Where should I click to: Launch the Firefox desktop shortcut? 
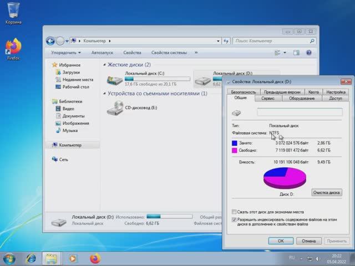(x=13, y=49)
